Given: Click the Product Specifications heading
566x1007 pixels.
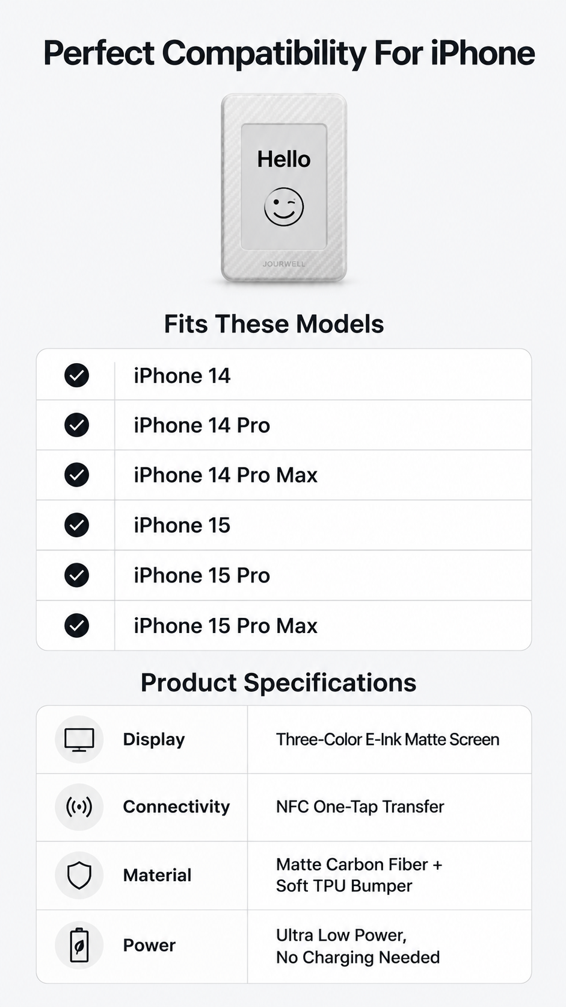Looking at the screenshot, I should 278,683.
